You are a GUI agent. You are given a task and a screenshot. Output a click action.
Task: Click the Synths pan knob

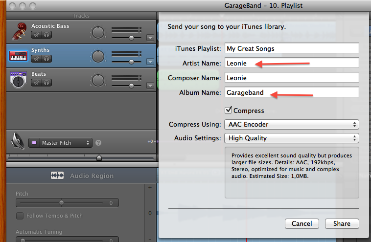coord(98,57)
